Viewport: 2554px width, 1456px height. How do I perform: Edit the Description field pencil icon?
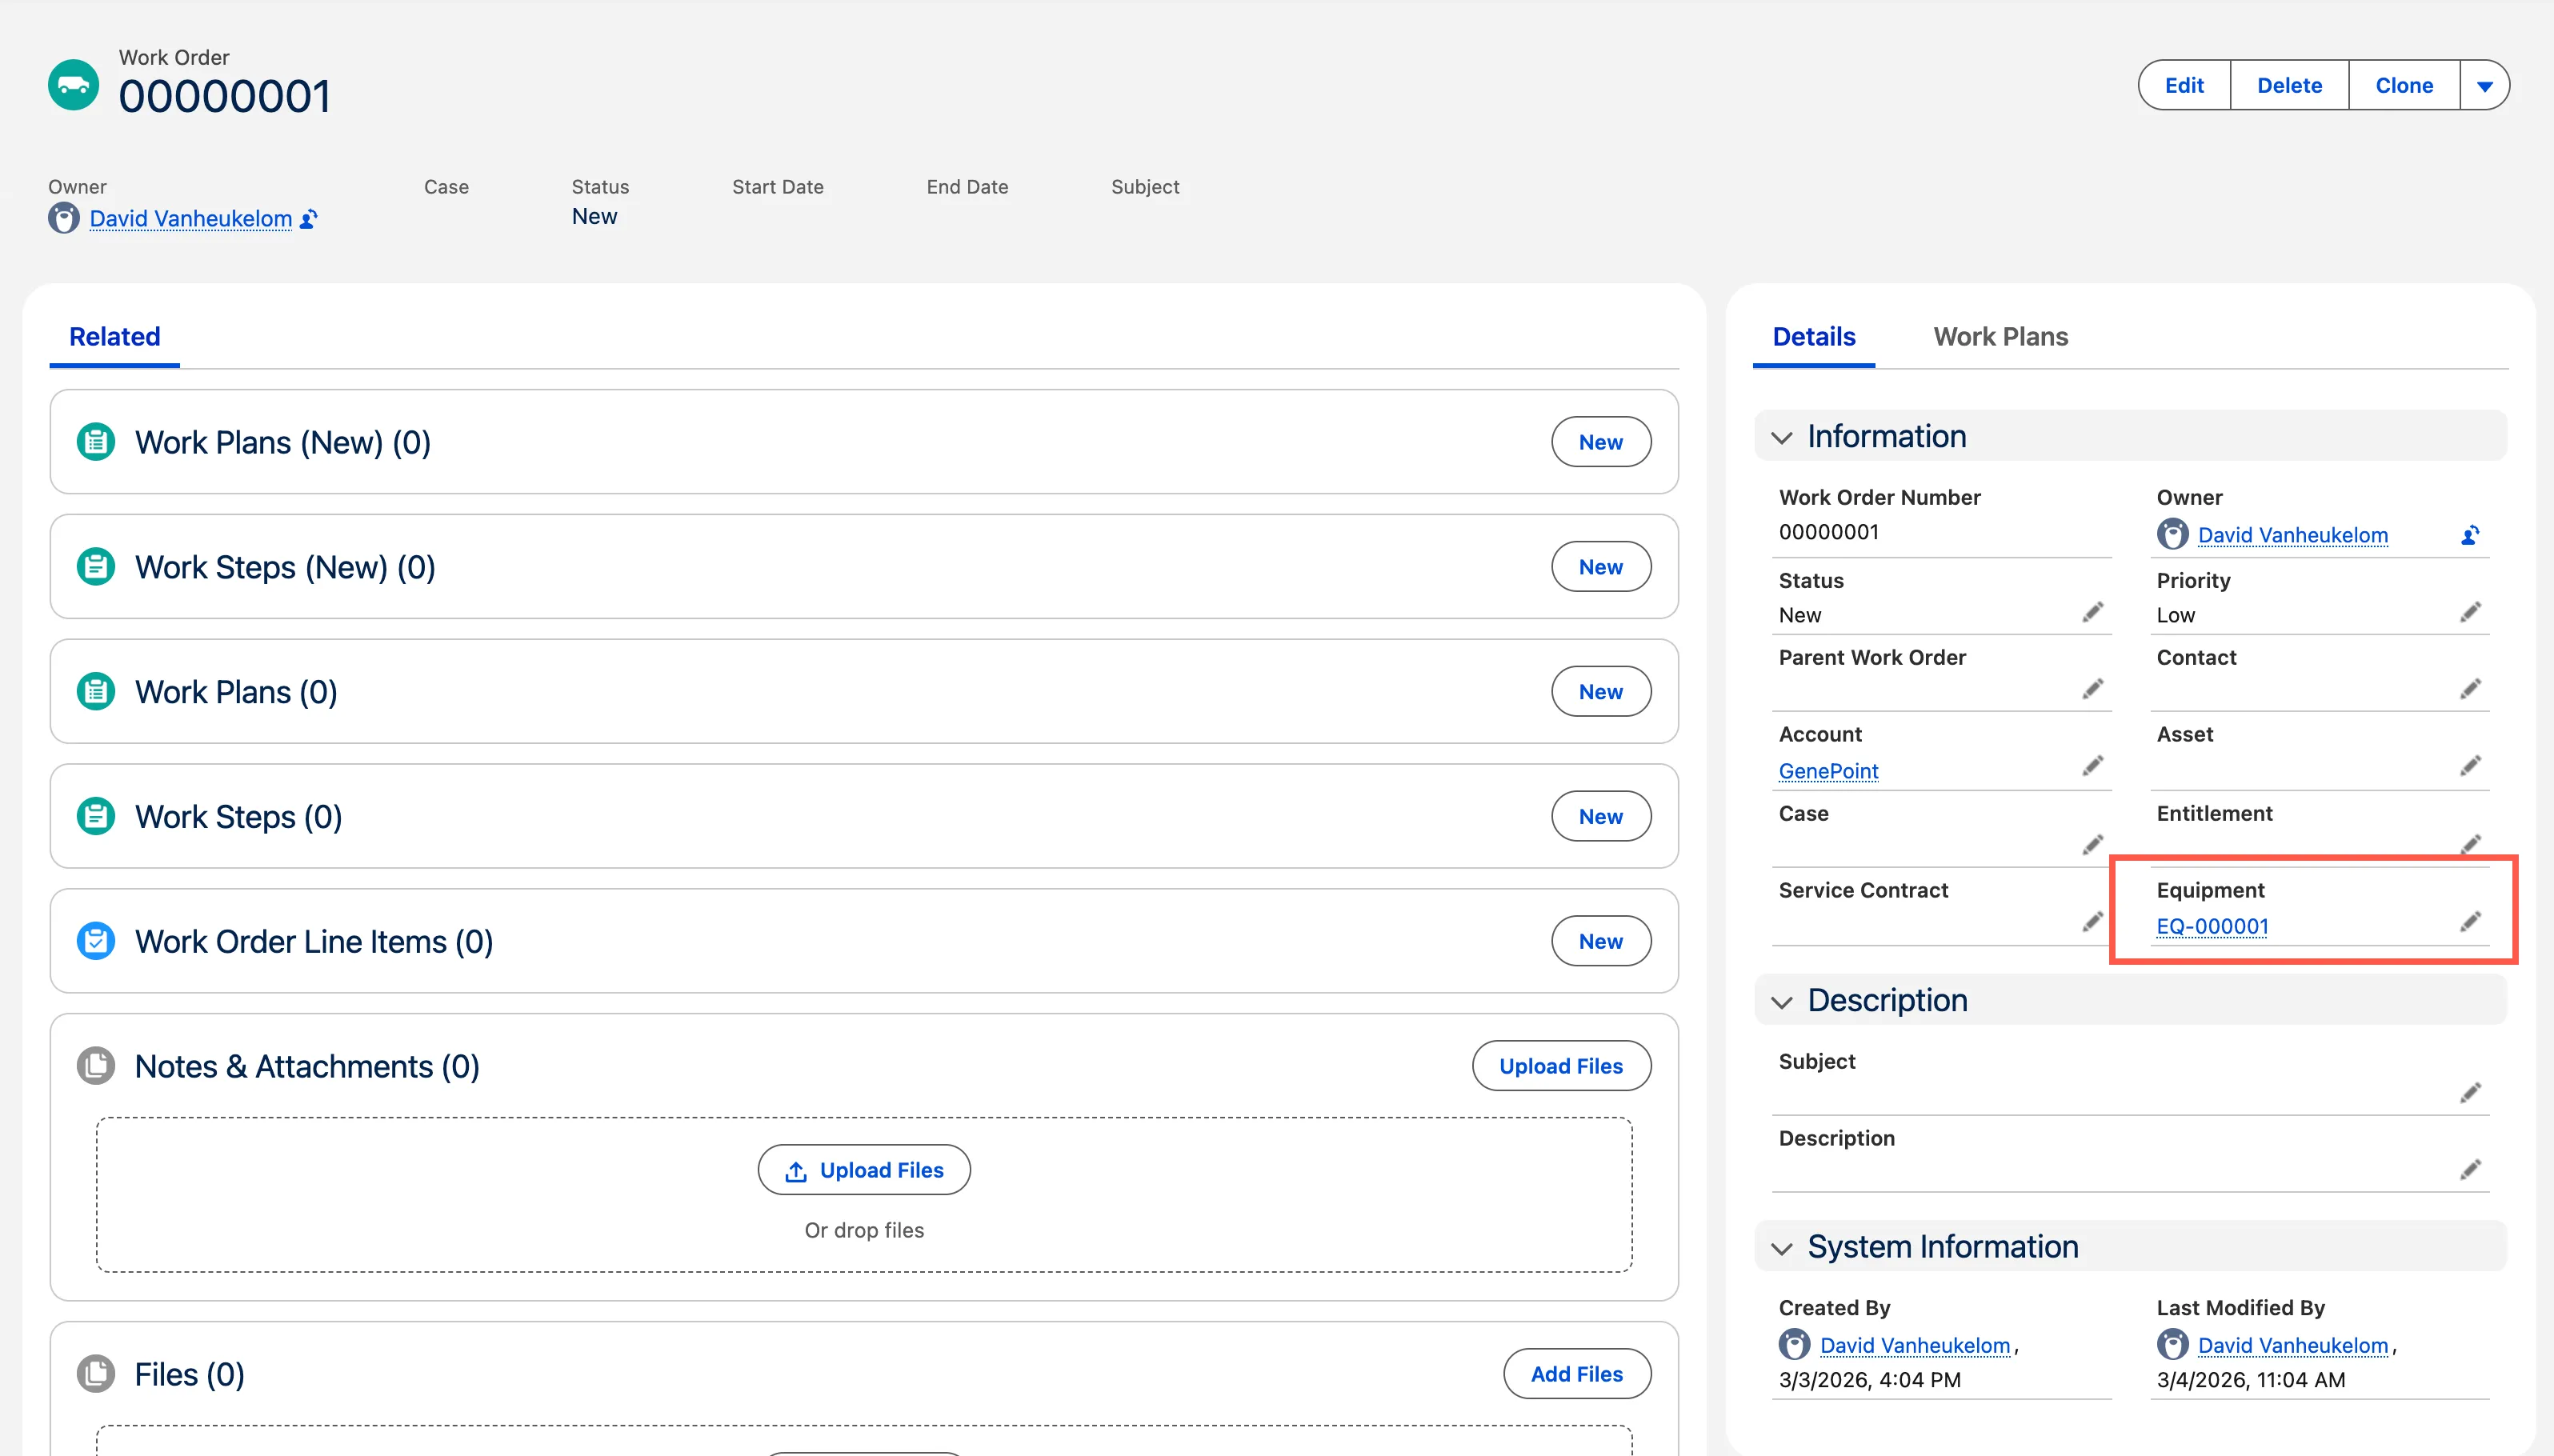coord(2470,1170)
